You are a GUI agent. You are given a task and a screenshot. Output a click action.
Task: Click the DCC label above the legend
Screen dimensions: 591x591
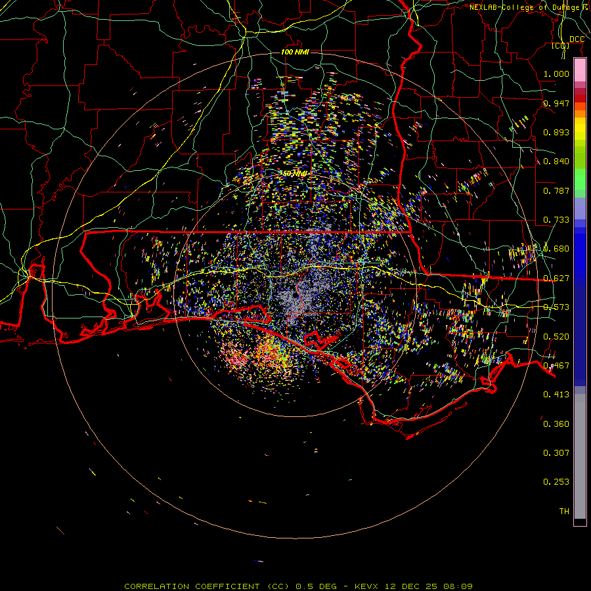click(577, 39)
